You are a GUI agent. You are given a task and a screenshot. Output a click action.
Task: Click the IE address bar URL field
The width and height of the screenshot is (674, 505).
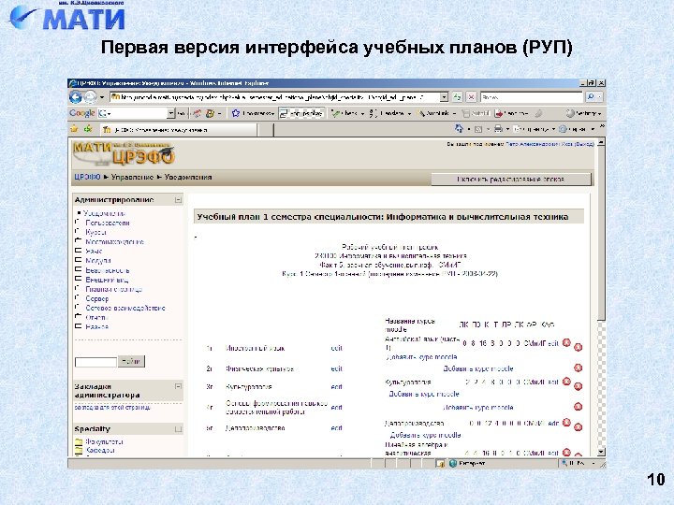click(x=275, y=97)
